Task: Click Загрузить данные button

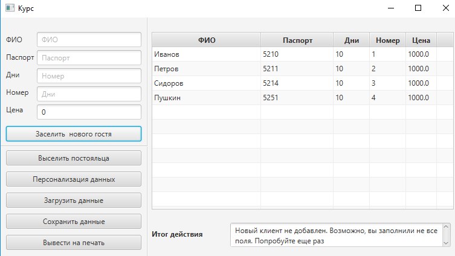Action: [x=74, y=200]
